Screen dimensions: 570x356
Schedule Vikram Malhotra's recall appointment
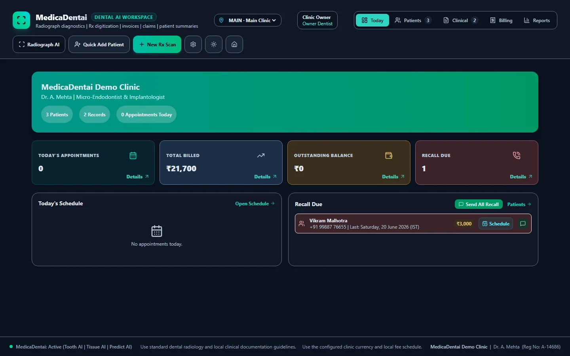point(496,223)
